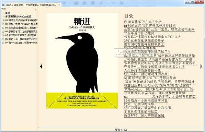Open the hamburger main menu

pyautogui.click(x=3, y=5)
